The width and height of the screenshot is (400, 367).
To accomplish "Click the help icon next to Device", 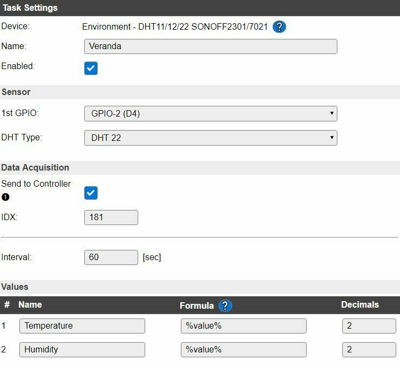I will [279, 26].
